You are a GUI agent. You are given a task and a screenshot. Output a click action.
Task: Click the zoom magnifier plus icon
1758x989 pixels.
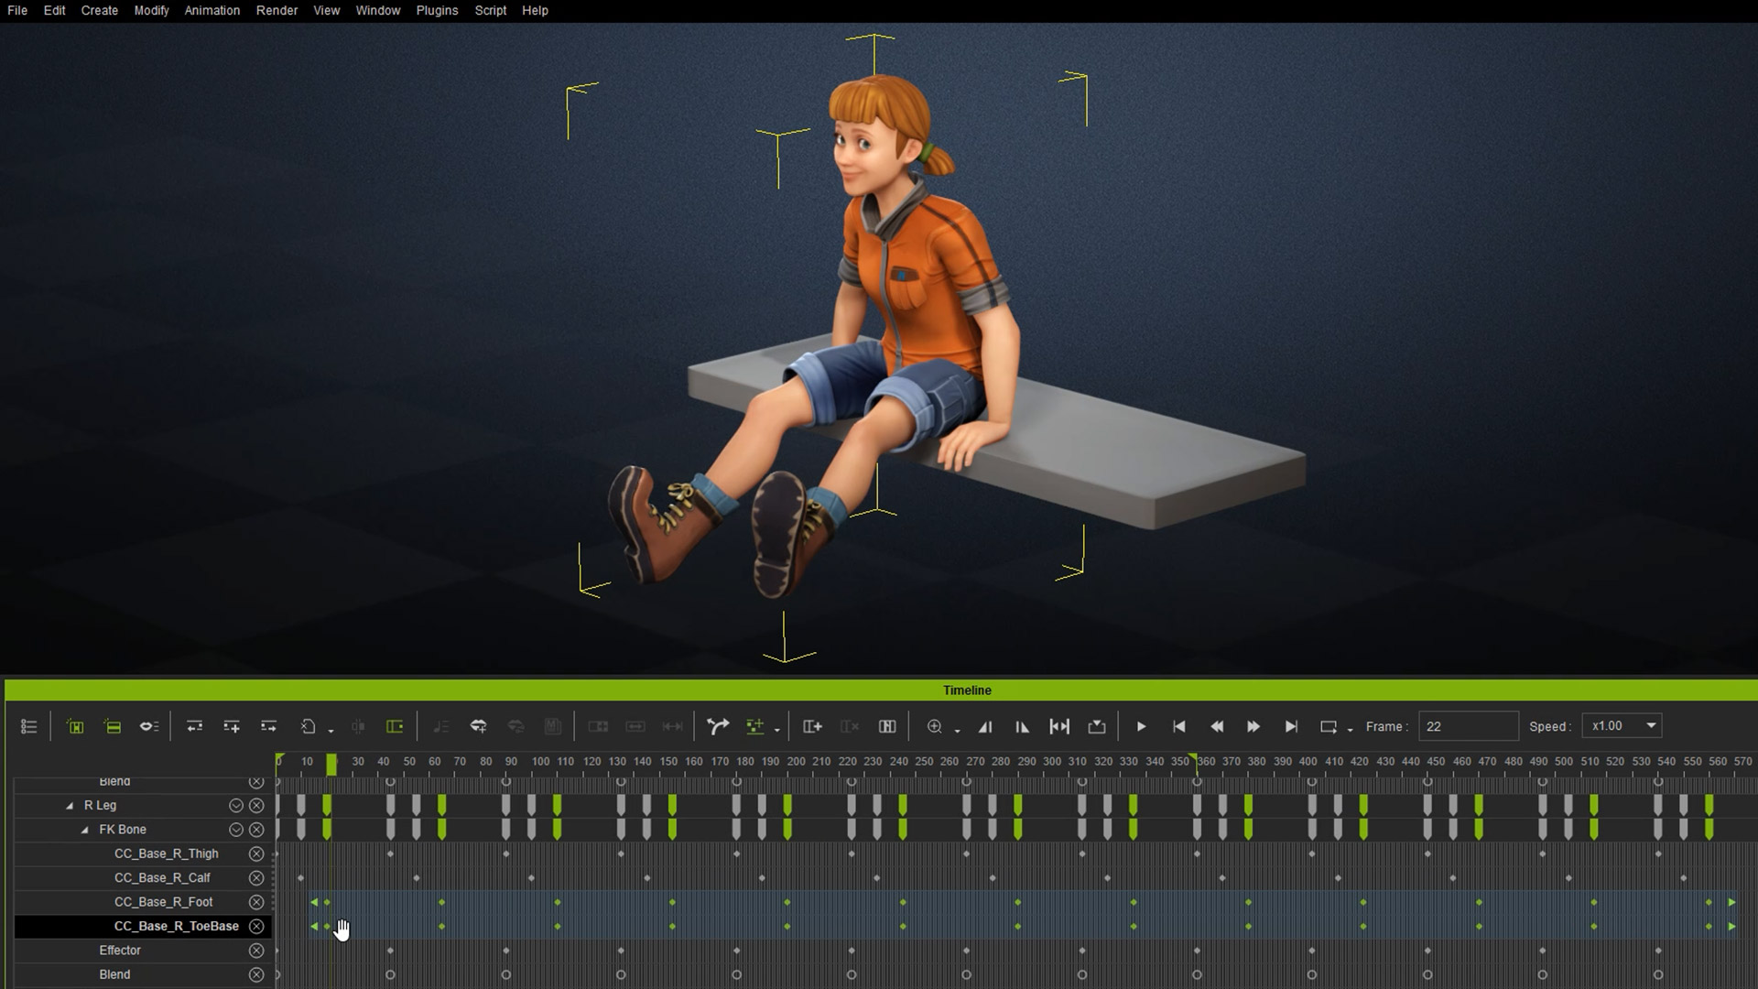click(934, 726)
